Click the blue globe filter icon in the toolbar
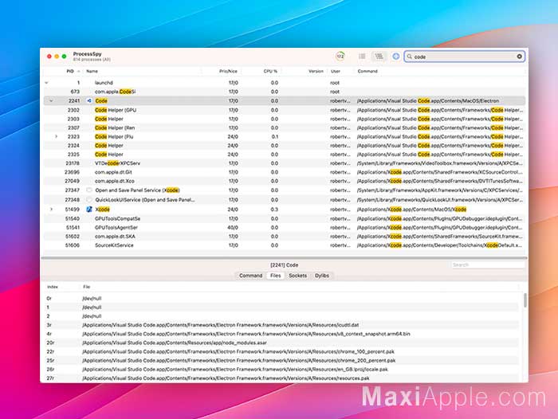Image resolution: width=558 pixels, height=419 pixels. click(395, 57)
